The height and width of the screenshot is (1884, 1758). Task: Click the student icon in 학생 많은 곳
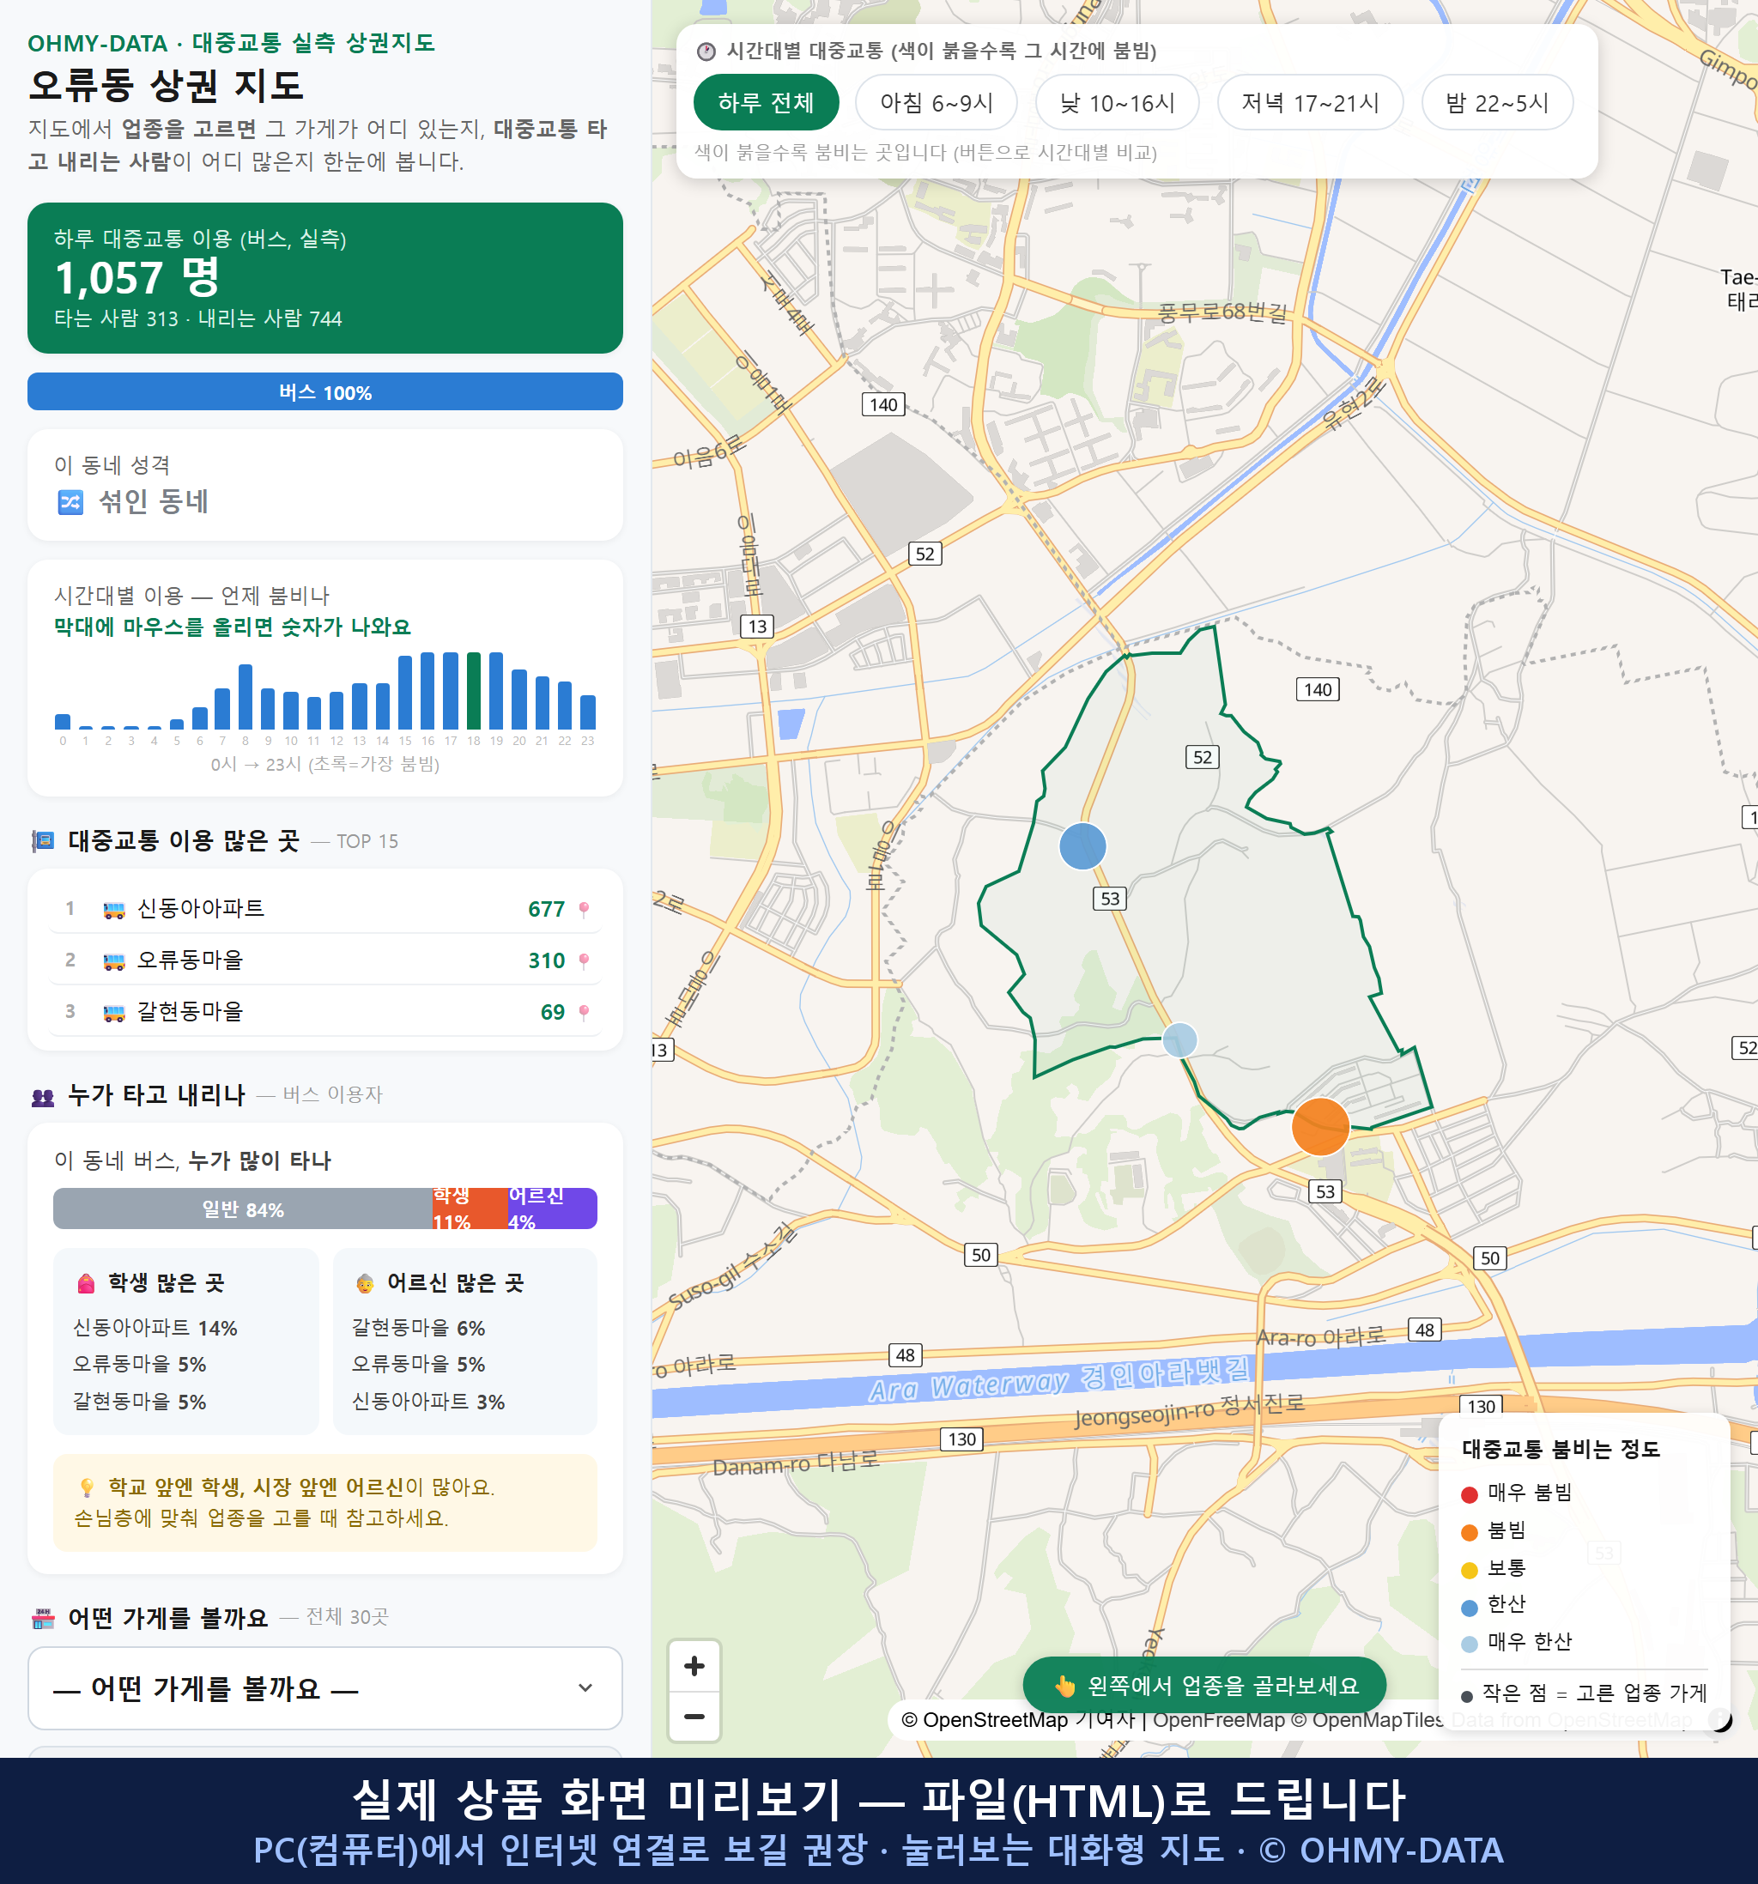(x=86, y=1283)
